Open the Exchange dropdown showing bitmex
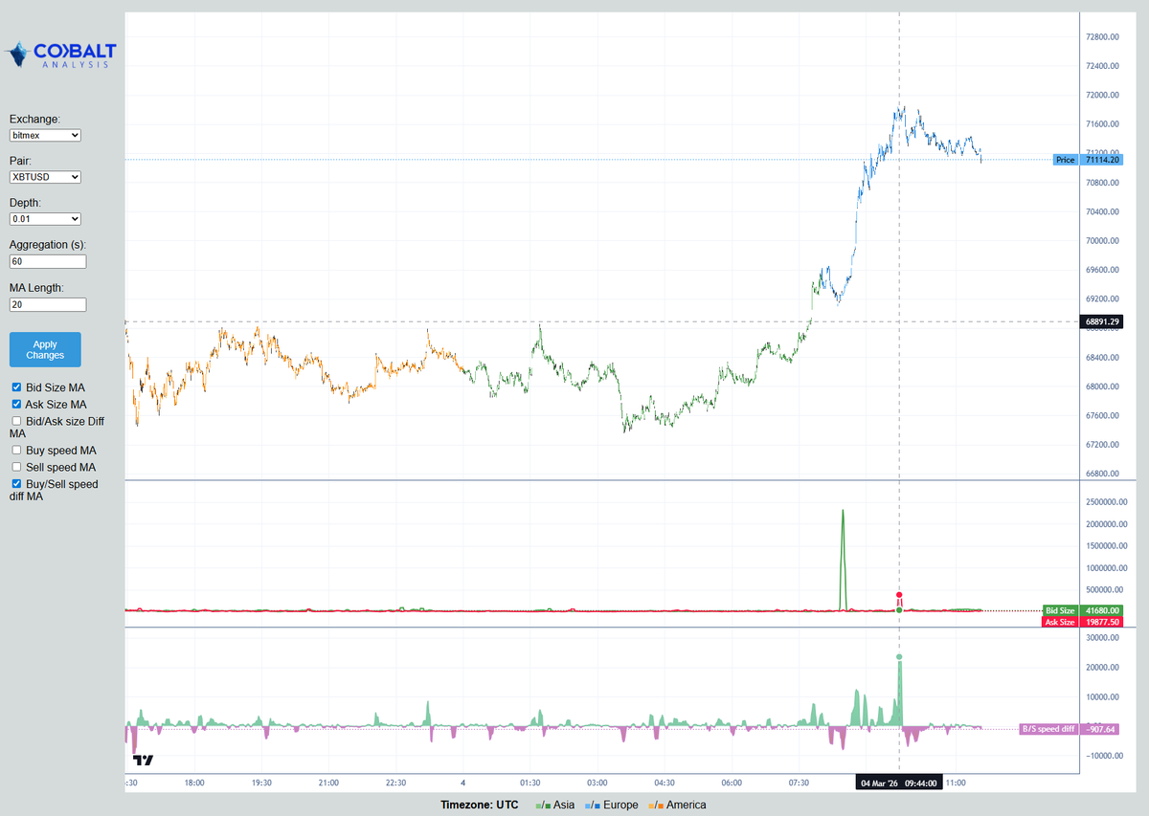 (45, 136)
